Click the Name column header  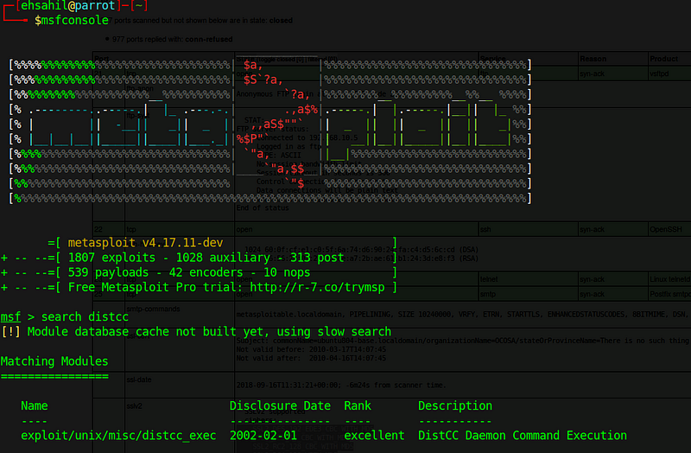click(35, 405)
